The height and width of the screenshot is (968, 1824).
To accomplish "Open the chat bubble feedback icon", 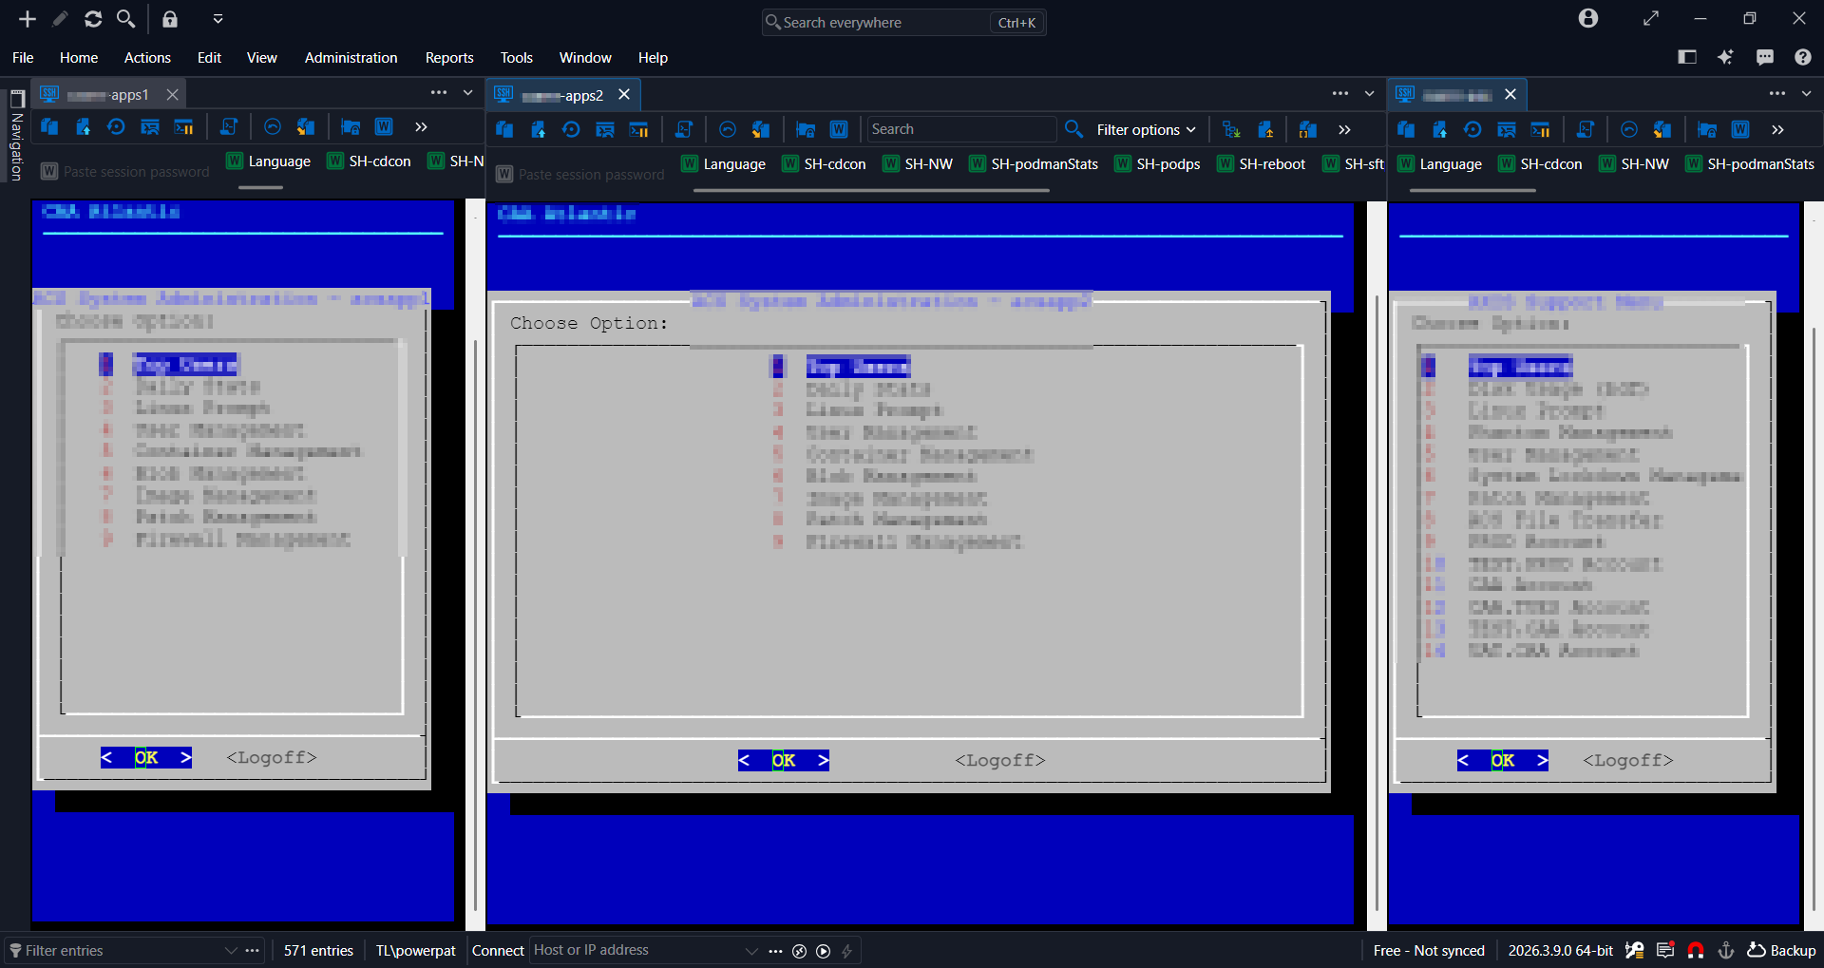I will [1765, 57].
